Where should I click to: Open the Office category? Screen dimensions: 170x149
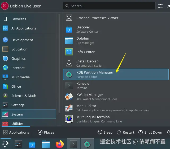coord(28,86)
